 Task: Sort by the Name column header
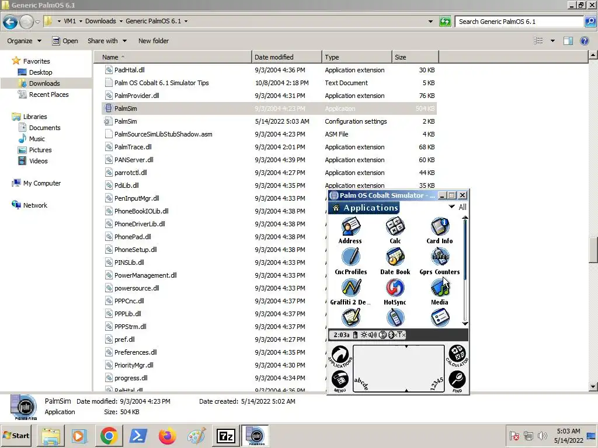[173, 57]
